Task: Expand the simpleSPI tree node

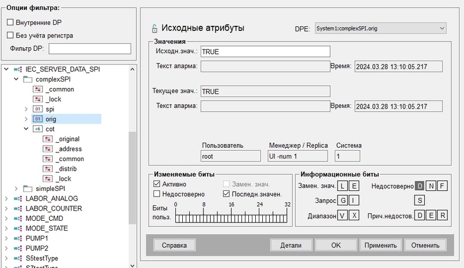Action: 16,189
